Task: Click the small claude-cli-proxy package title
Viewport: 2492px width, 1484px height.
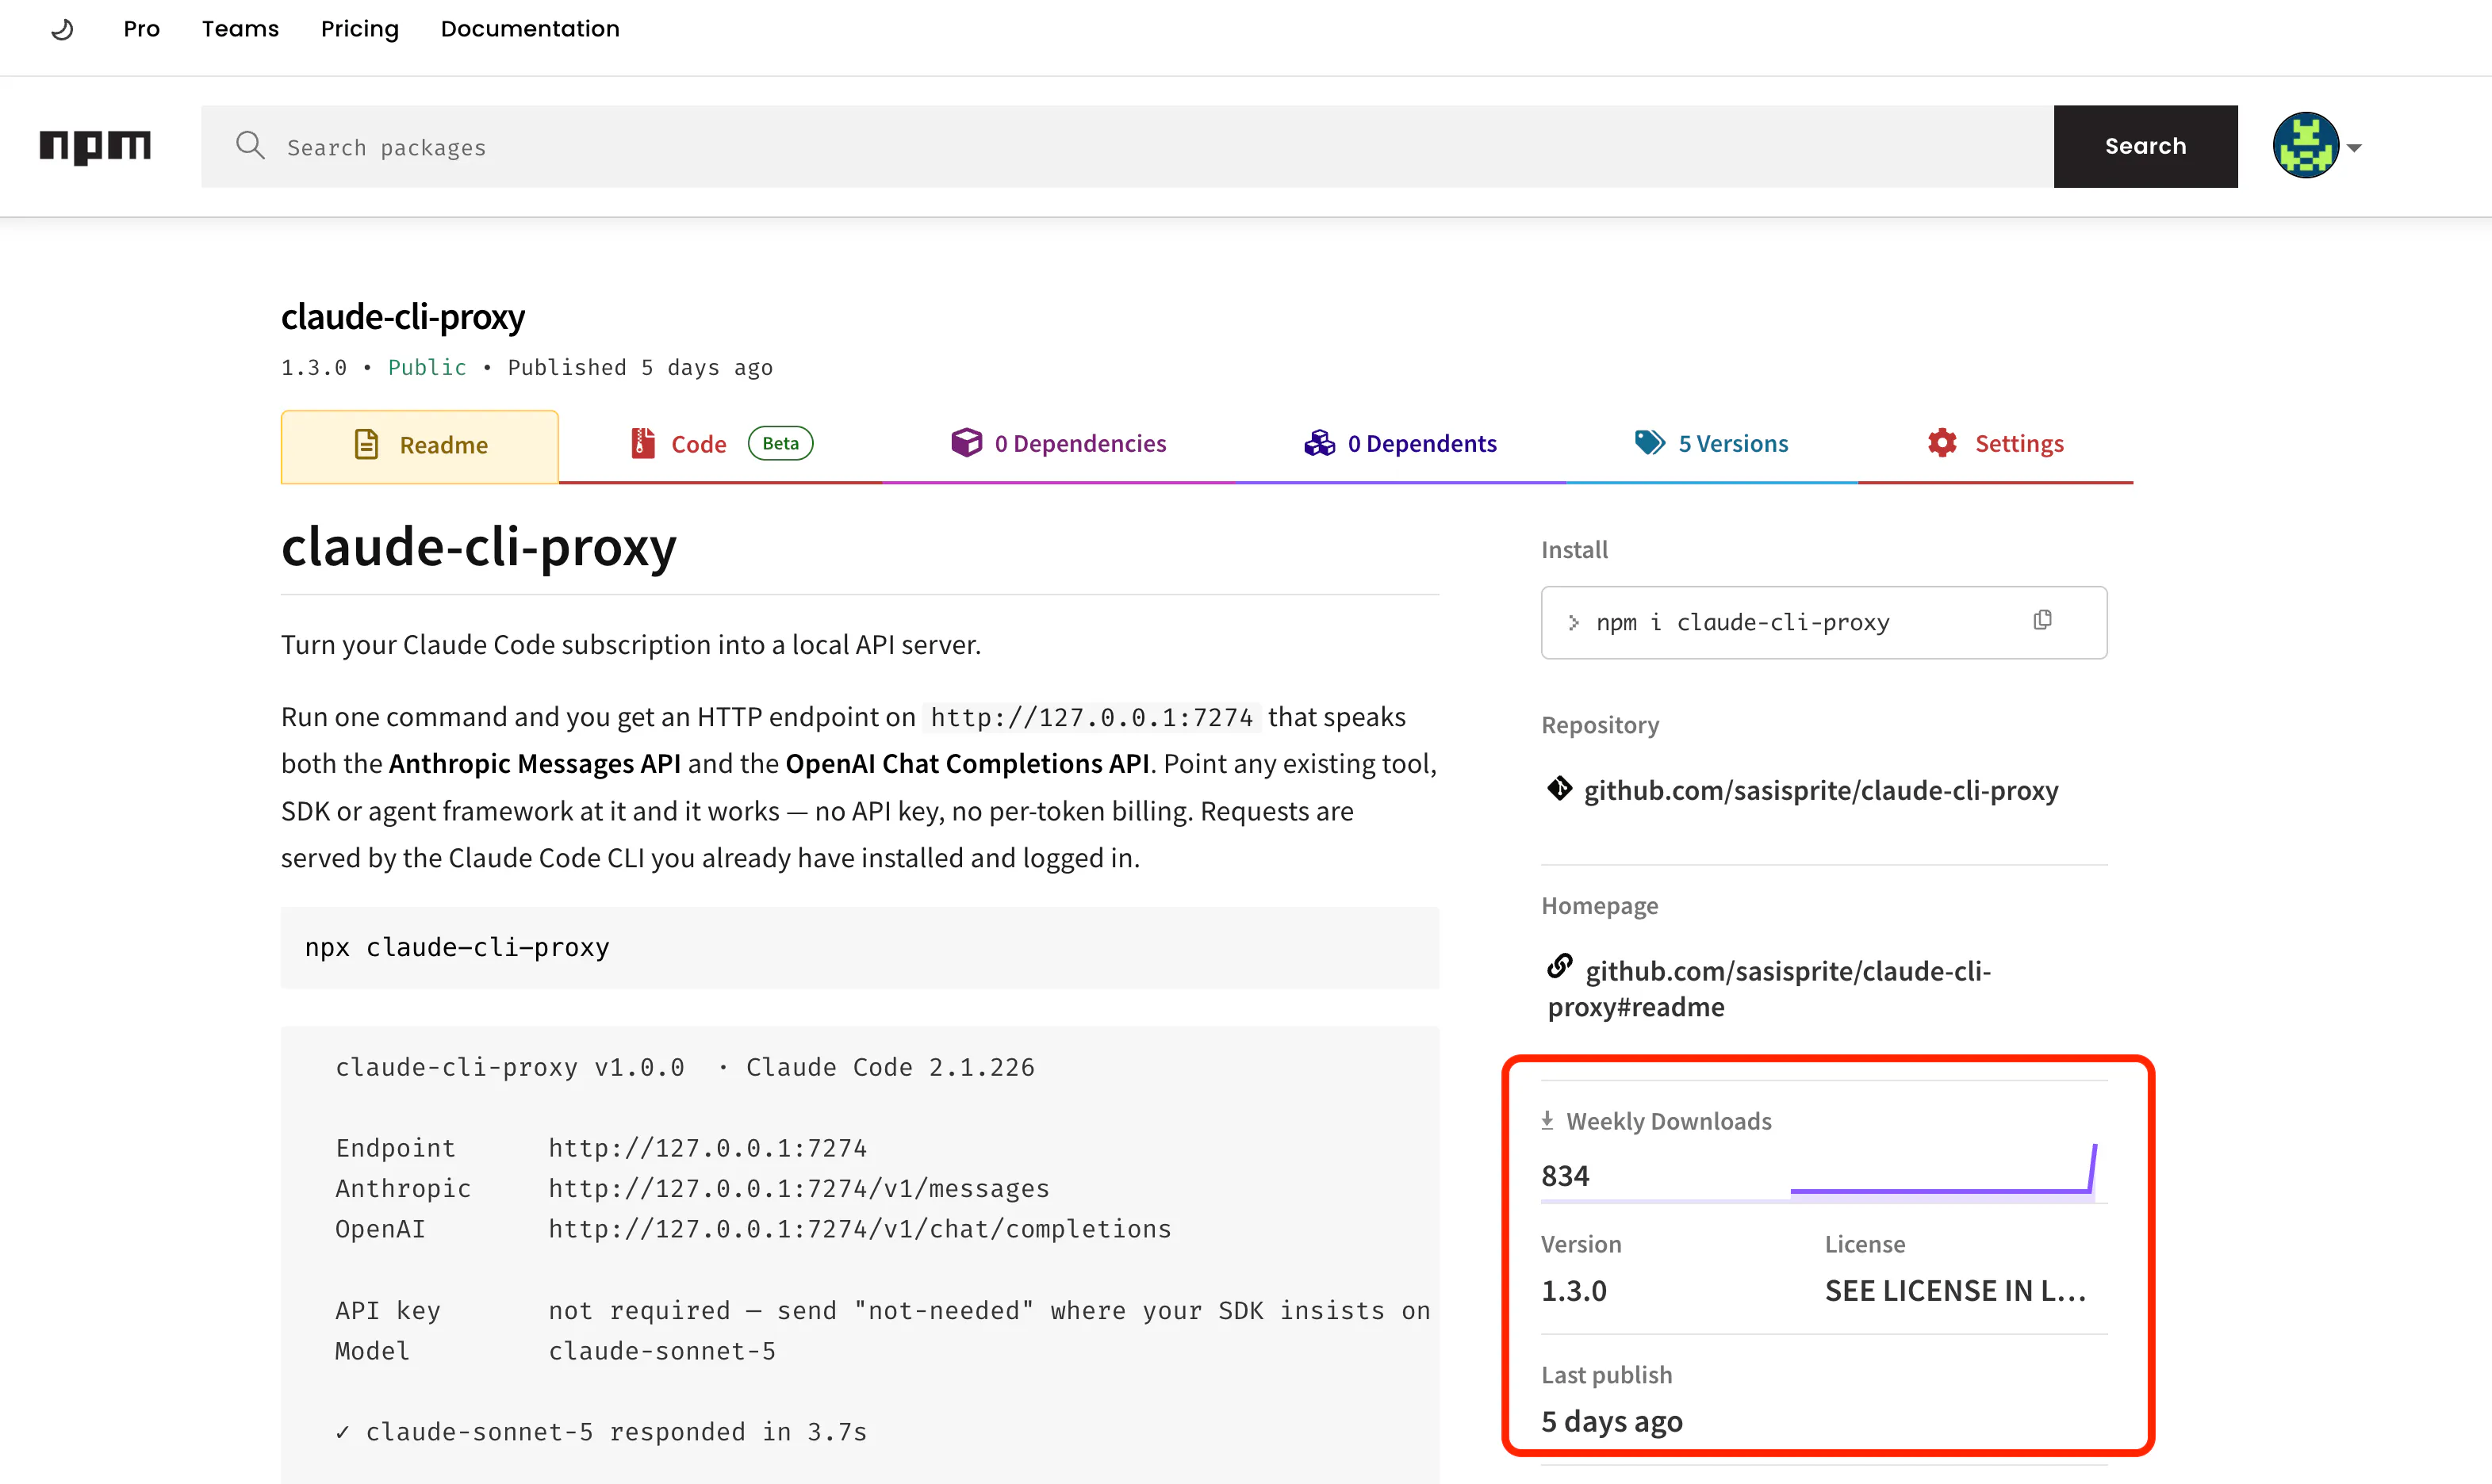Action: (x=402, y=317)
